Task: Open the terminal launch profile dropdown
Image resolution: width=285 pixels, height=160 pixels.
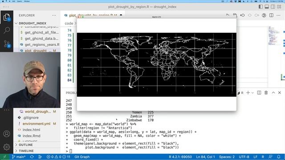Action: [252, 93]
